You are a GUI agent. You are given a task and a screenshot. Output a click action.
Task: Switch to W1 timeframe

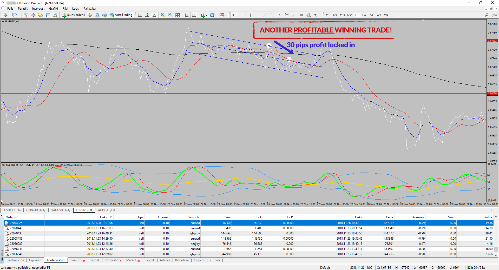pyautogui.click(x=379, y=15)
